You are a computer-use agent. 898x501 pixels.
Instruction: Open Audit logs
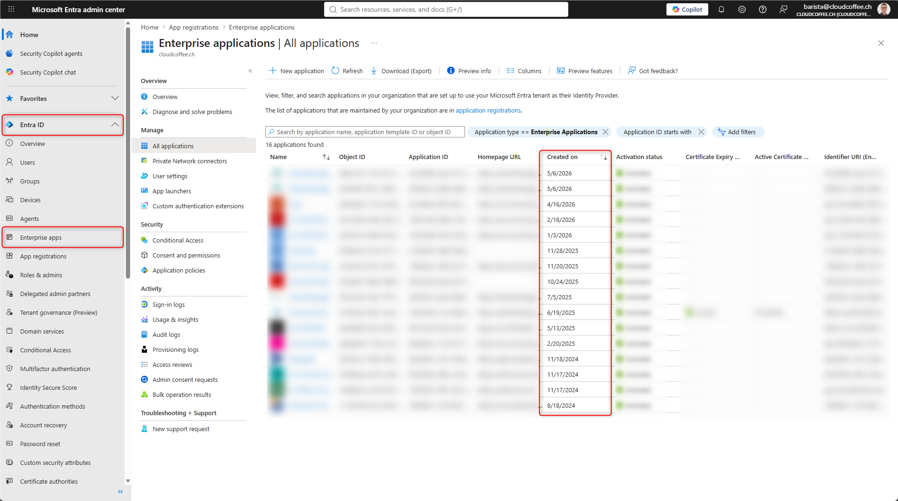166,334
